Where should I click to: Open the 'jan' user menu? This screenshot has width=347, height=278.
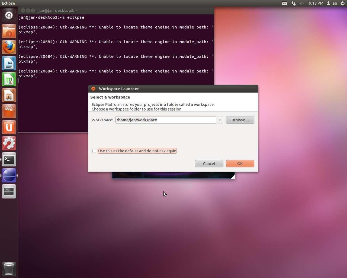click(x=332, y=3)
